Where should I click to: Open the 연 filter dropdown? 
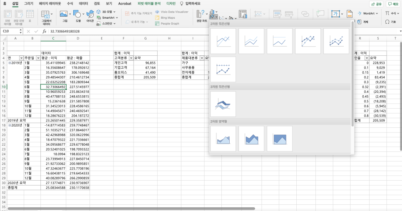[21, 58]
